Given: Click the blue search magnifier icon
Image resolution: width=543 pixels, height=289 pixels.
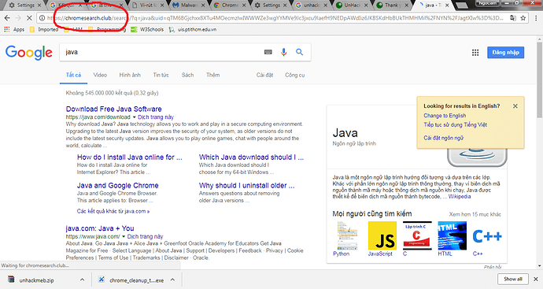Looking at the screenshot, I should coord(300,52).
